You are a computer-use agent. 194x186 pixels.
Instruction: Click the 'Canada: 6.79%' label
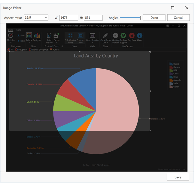click(35, 85)
